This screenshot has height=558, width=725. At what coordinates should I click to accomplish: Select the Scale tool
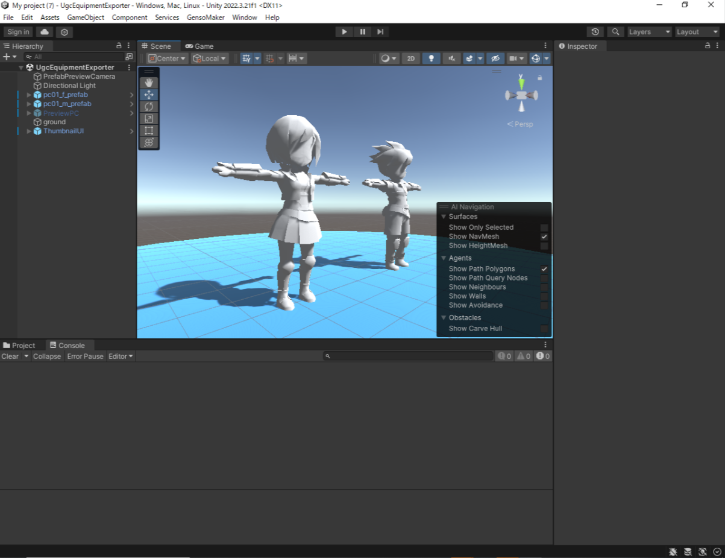[149, 119]
